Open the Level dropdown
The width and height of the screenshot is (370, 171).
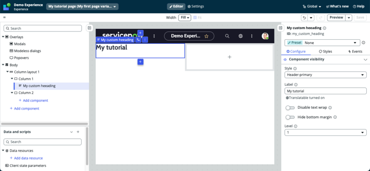(325, 133)
